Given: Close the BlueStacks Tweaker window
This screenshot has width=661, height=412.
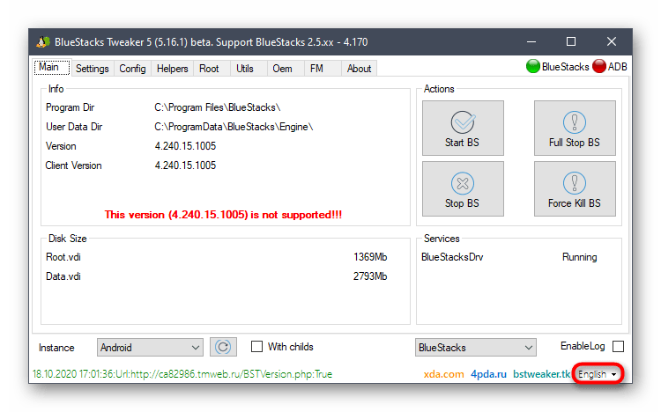Looking at the screenshot, I should (612, 41).
